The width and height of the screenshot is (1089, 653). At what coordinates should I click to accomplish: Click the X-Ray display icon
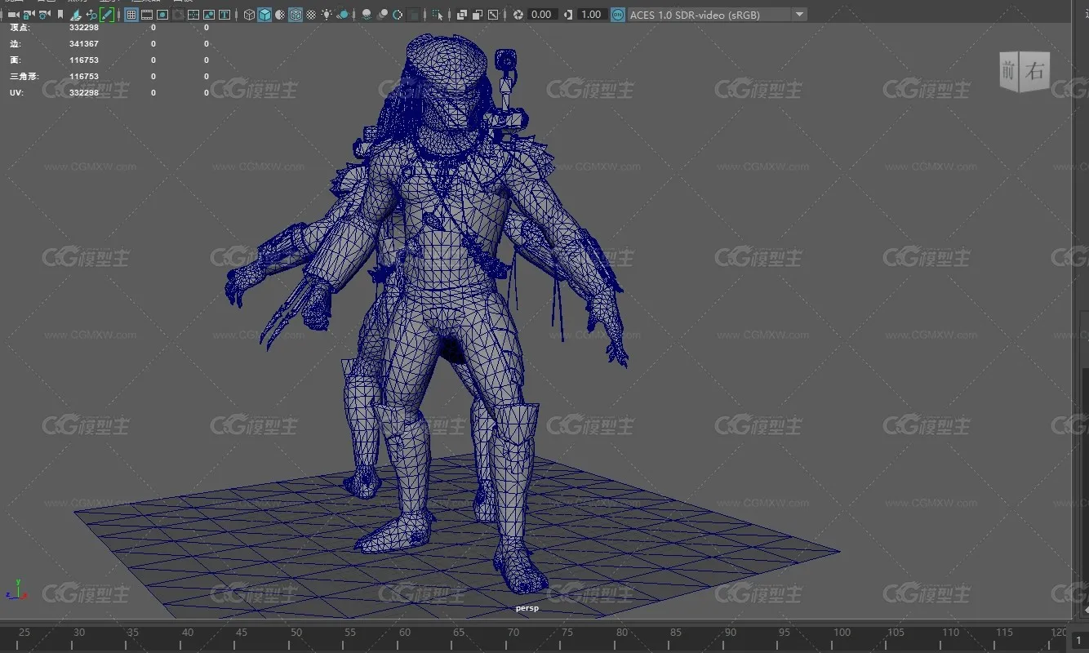[x=462, y=15]
